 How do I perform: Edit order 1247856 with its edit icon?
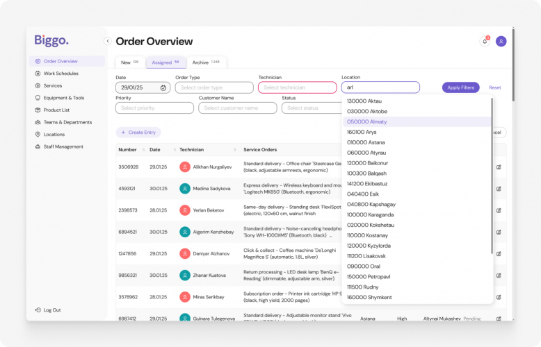[x=499, y=254]
